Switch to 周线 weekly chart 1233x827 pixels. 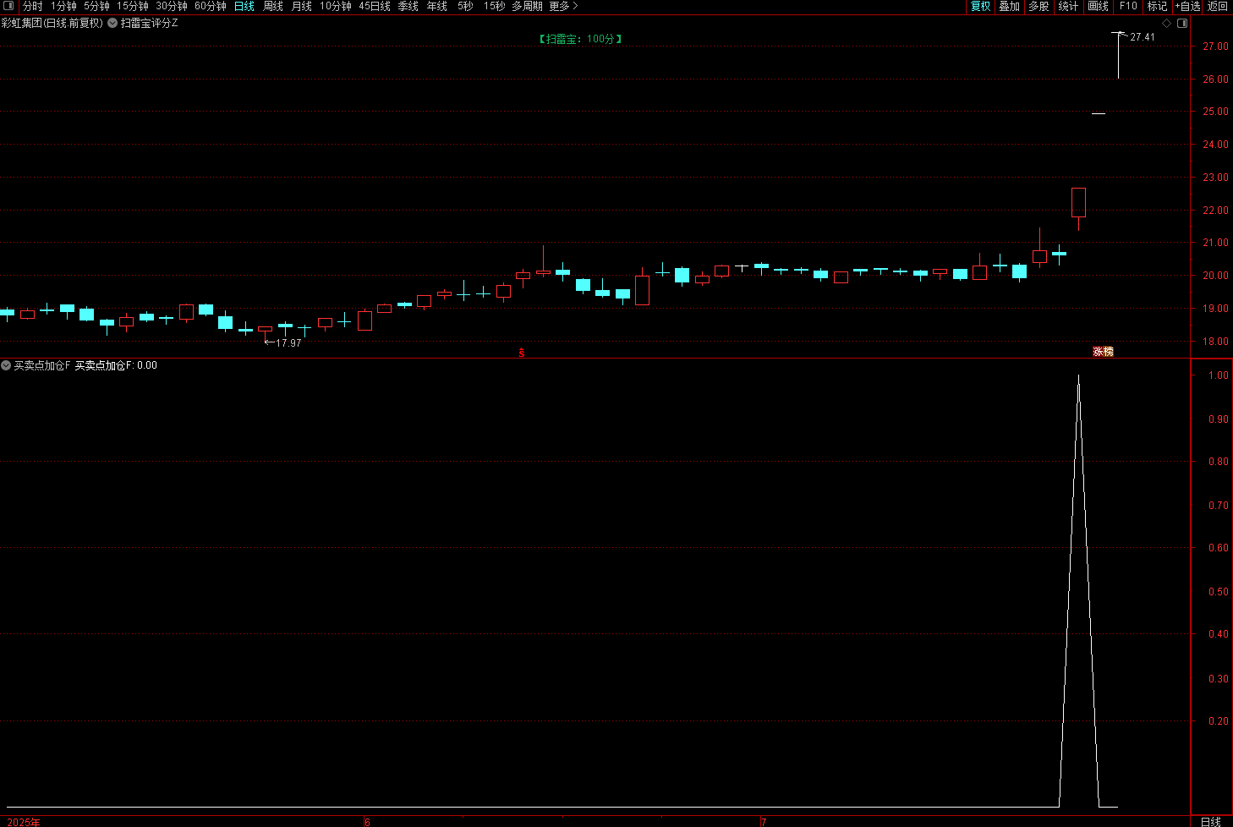point(273,6)
